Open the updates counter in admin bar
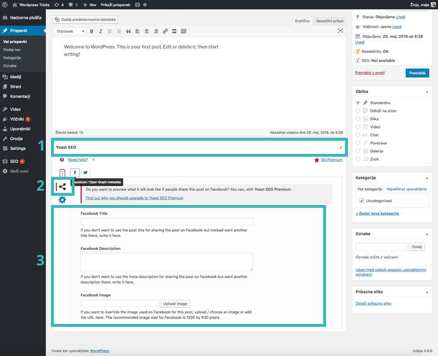 (x=59, y=5)
